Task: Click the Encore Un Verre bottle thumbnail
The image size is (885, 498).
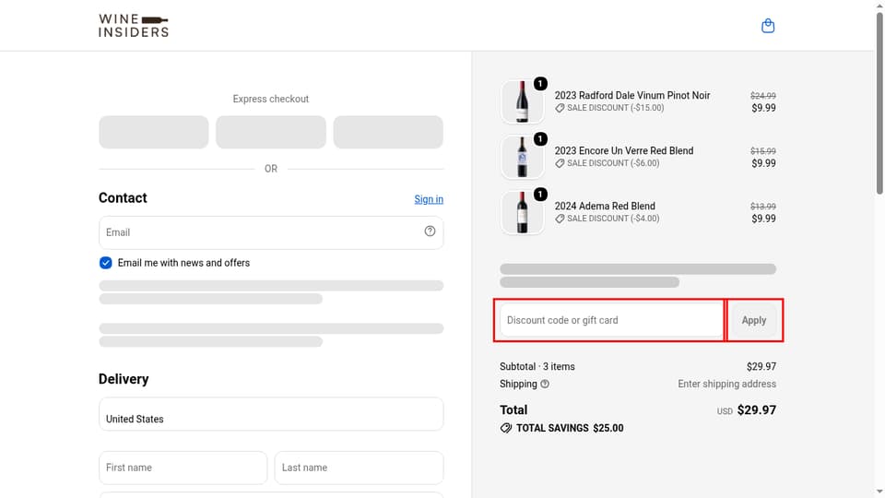Action: click(522, 158)
